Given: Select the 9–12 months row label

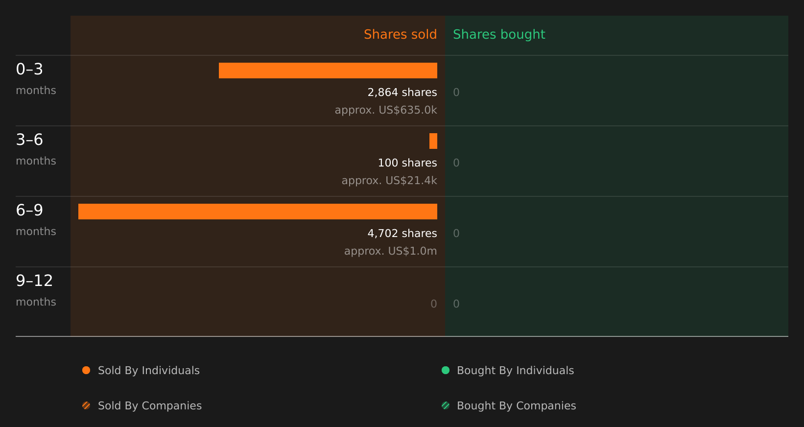Looking at the screenshot, I should coord(36,290).
